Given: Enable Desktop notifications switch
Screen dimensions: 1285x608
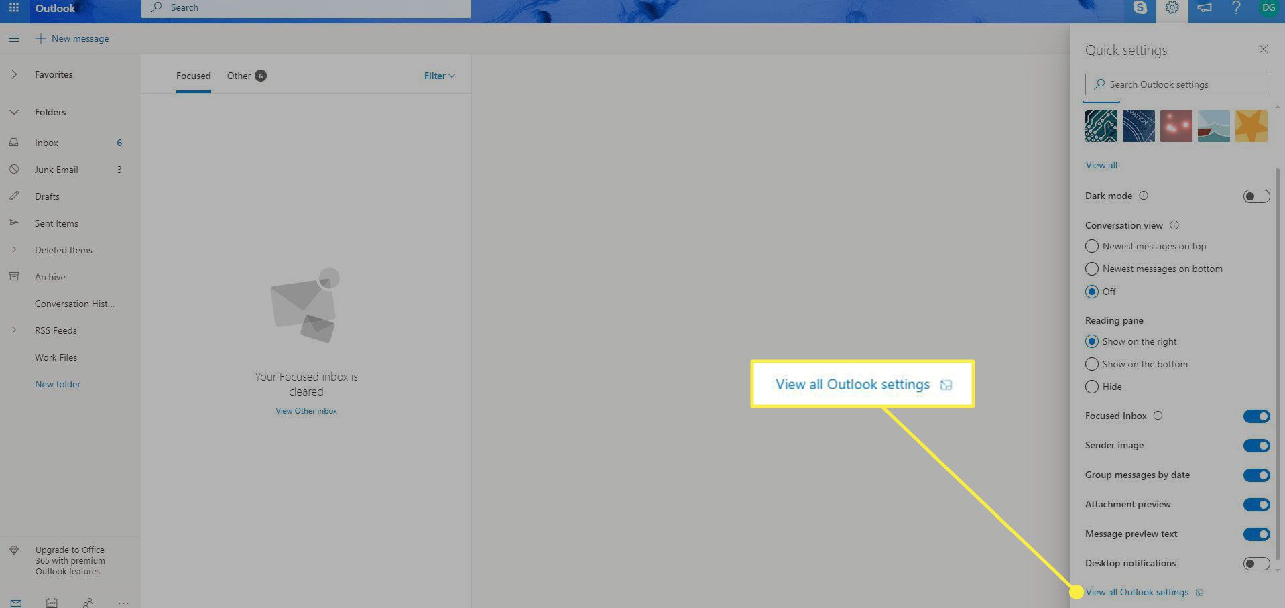Looking at the screenshot, I should [1256, 564].
